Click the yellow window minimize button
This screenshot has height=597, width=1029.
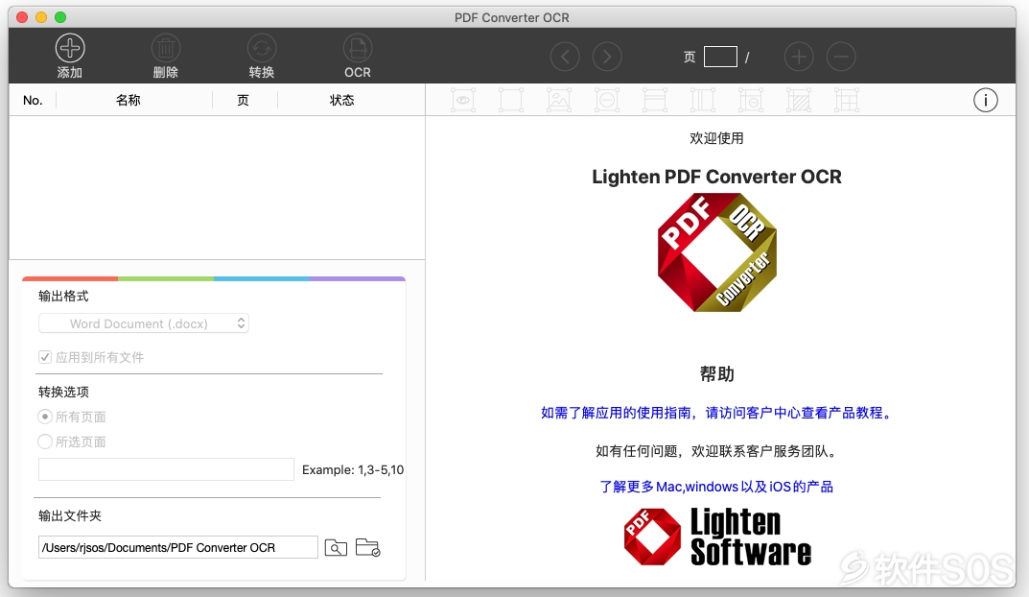(40, 17)
